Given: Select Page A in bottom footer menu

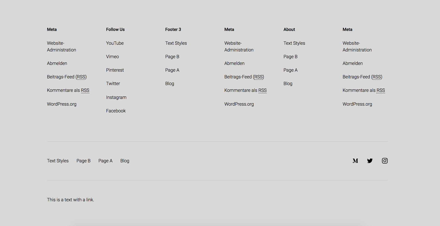Looking at the screenshot, I should pyautogui.click(x=105, y=161).
